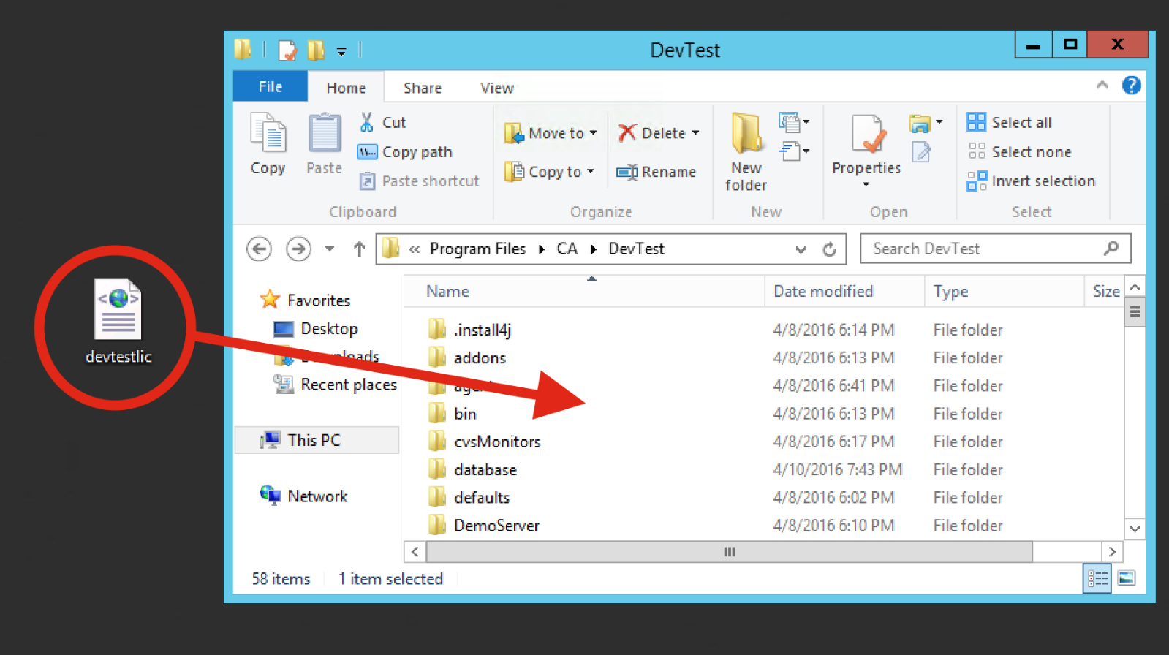Select the database folder
Screen dimensions: 1169x655
coord(472,469)
